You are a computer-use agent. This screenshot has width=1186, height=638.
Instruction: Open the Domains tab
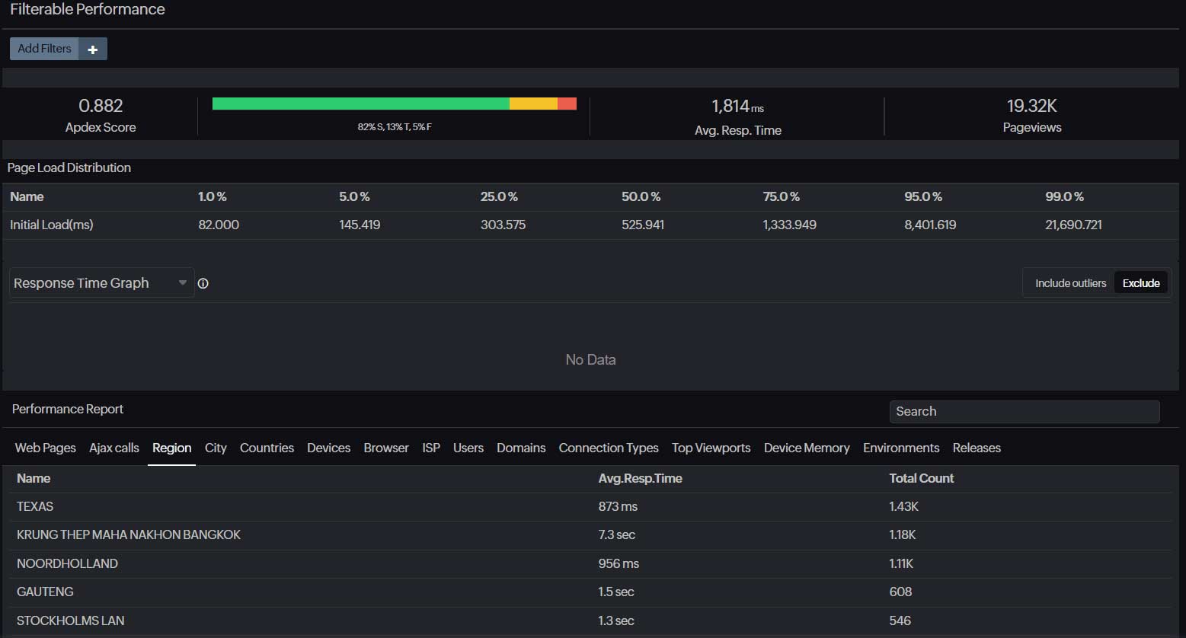521,448
